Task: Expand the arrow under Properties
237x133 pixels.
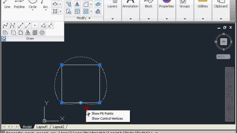Action: tap(167, 19)
